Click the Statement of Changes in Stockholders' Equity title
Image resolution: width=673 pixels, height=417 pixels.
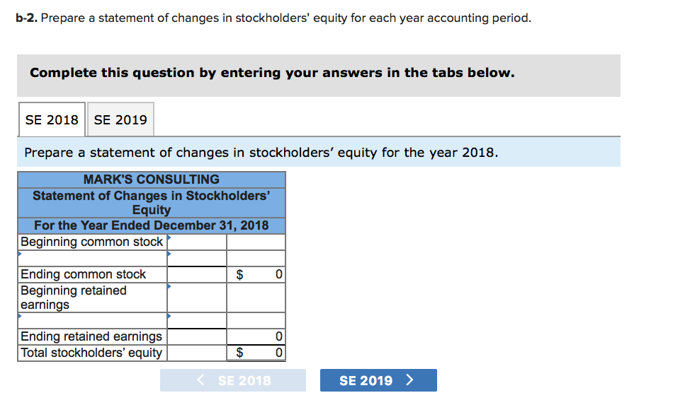[150, 201]
